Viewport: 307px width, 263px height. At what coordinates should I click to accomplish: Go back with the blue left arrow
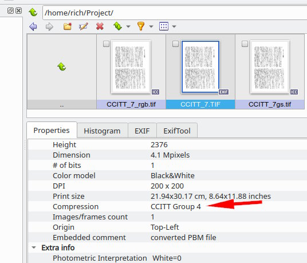[x=33, y=26]
